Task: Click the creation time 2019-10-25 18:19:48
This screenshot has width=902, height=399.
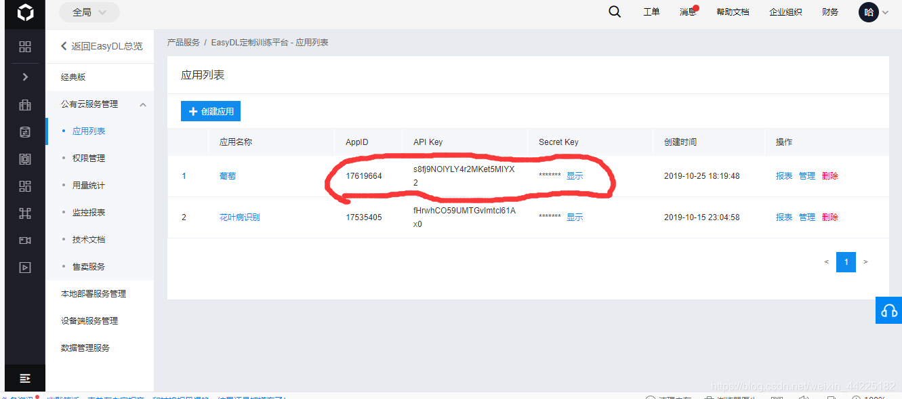Action: click(x=702, y=176)
